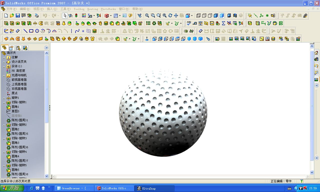Open the PhotoWorks menu

pyautogui.click(x=108, y=9)
